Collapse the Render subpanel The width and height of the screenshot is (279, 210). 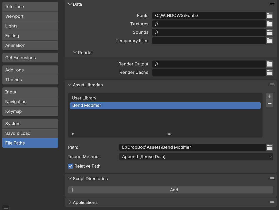(75, 53)
